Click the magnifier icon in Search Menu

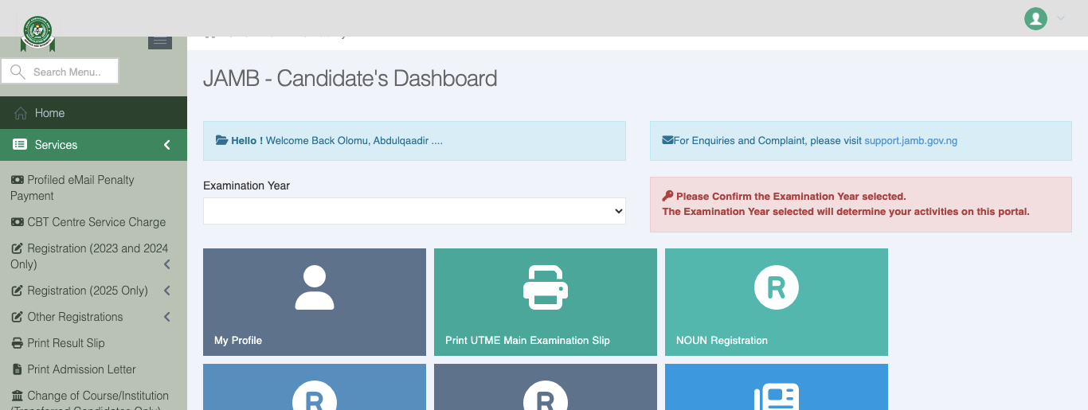point(18,72)
